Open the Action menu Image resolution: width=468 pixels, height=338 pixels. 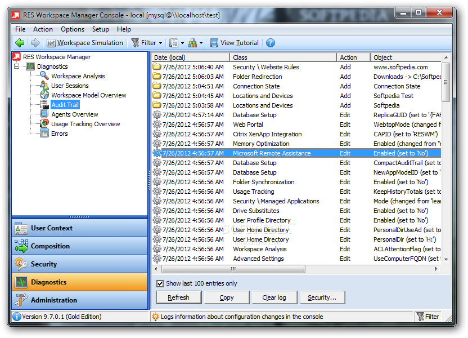43,29
